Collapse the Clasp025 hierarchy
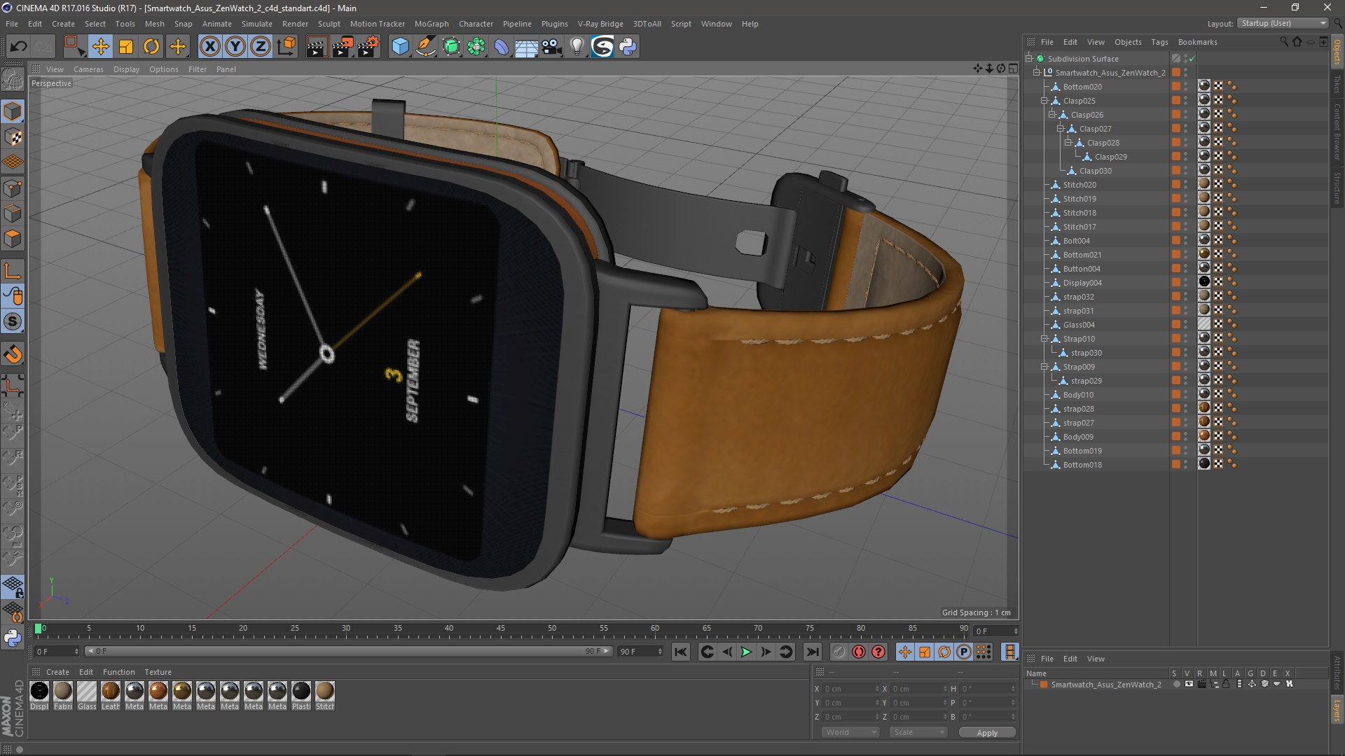This screenshot has width=1345, height=756. coord(1044,101)
